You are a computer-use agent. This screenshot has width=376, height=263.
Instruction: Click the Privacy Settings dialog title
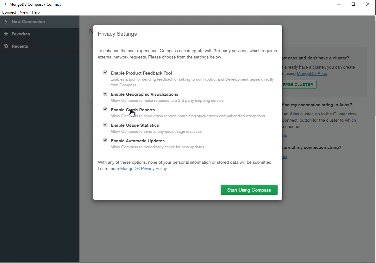tap(117, 34)
